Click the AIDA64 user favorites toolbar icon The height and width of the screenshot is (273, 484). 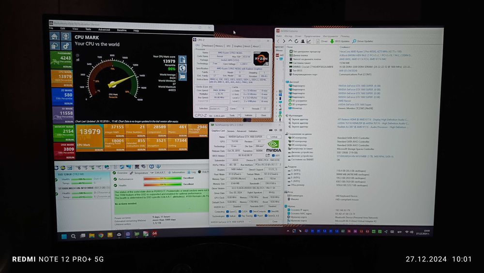point(302,41)
